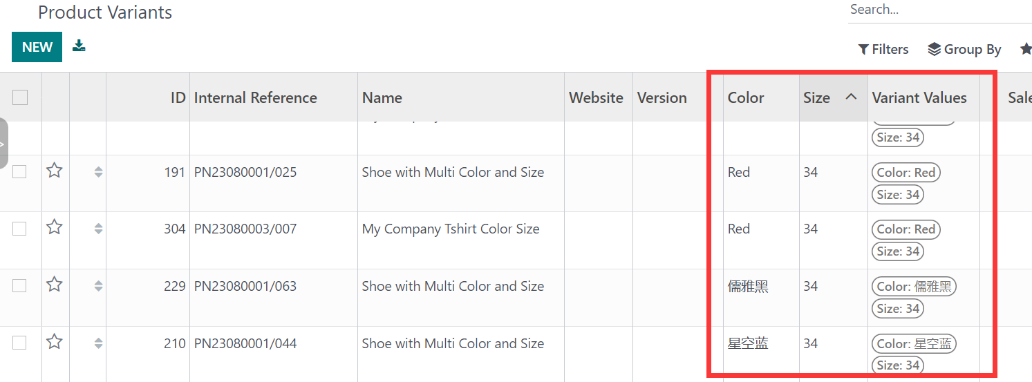Expand the Group By menu

[x=964, y=49]
